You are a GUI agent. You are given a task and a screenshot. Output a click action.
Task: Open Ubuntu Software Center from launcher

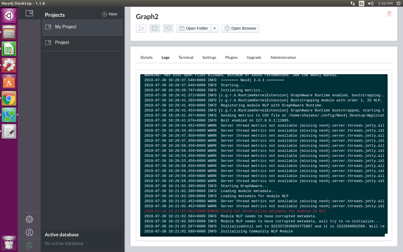9,82
